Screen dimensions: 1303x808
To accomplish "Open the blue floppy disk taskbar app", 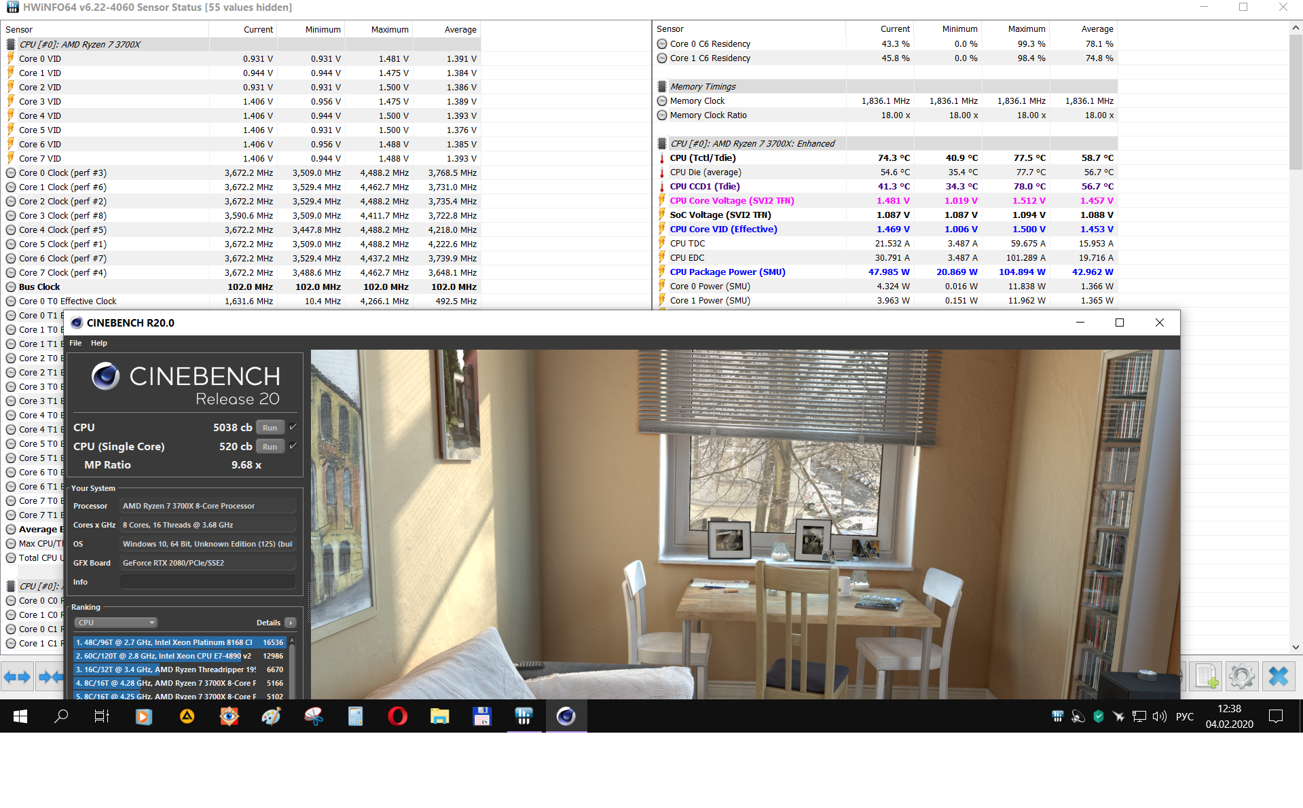I will coord(482,716).
